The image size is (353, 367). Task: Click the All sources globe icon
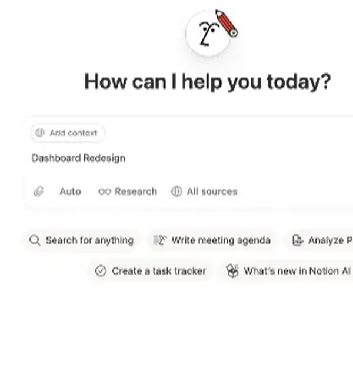click(x=176, y=191)
